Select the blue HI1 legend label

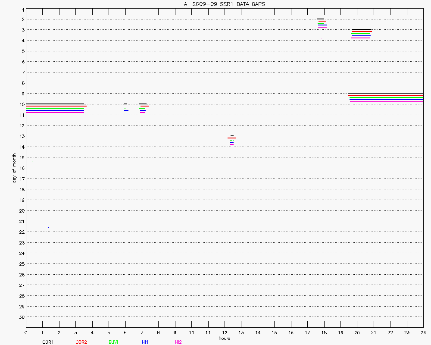(x=145, y=342)
